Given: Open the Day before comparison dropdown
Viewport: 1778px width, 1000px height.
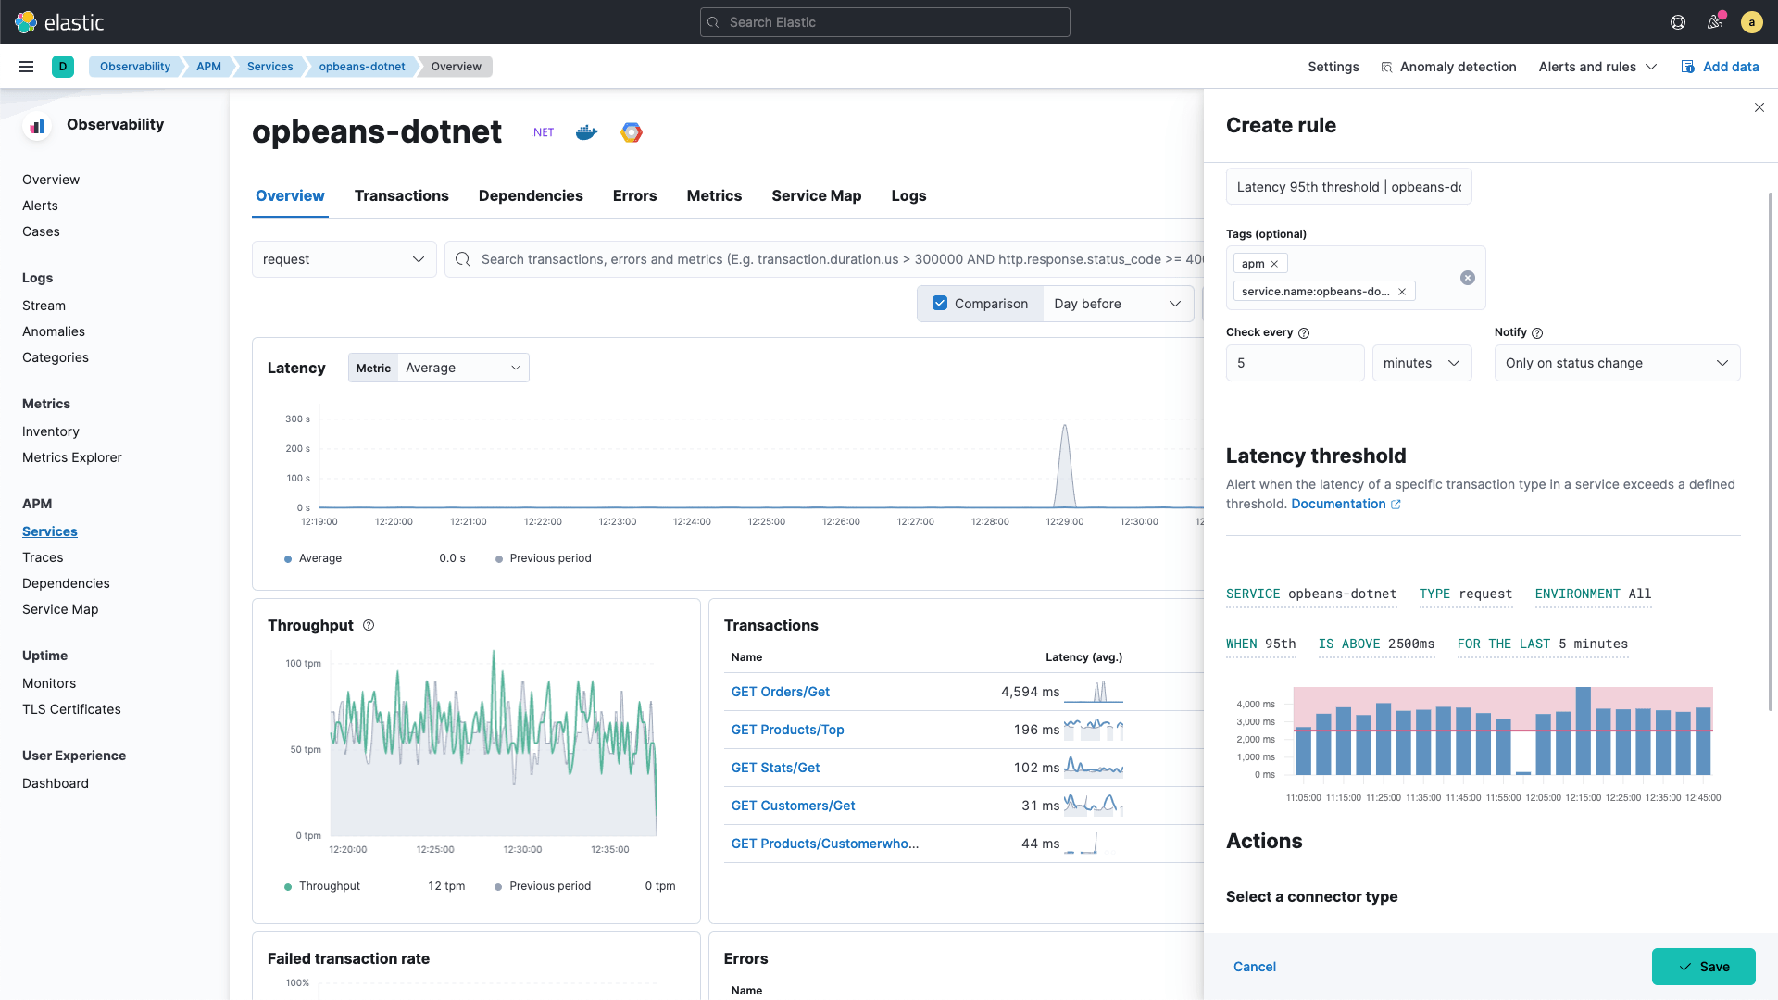Looking at the screenshot, I should [x=1118, y=304].
